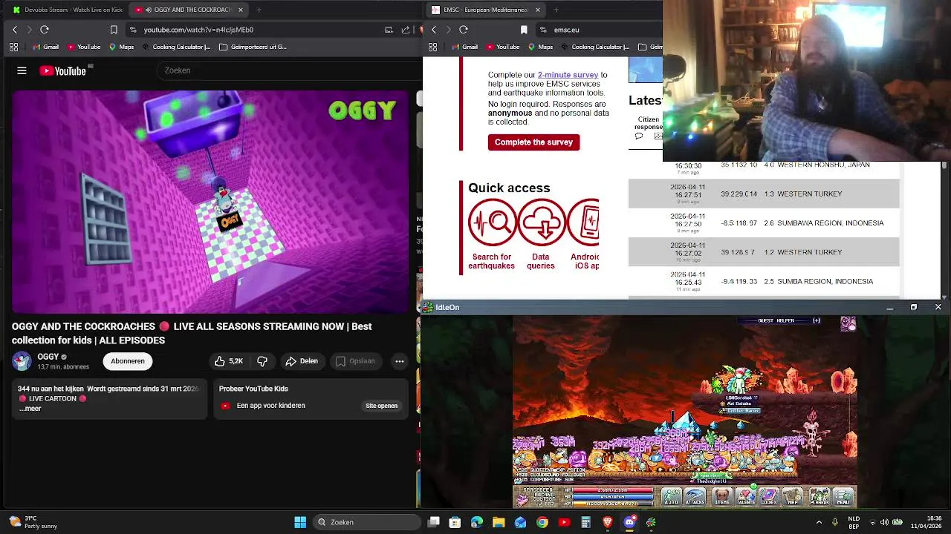The image size is (951, 534).
Task: Select the SUMBA REGION, INDONESIA earthquake row
Action: [764, 281]
